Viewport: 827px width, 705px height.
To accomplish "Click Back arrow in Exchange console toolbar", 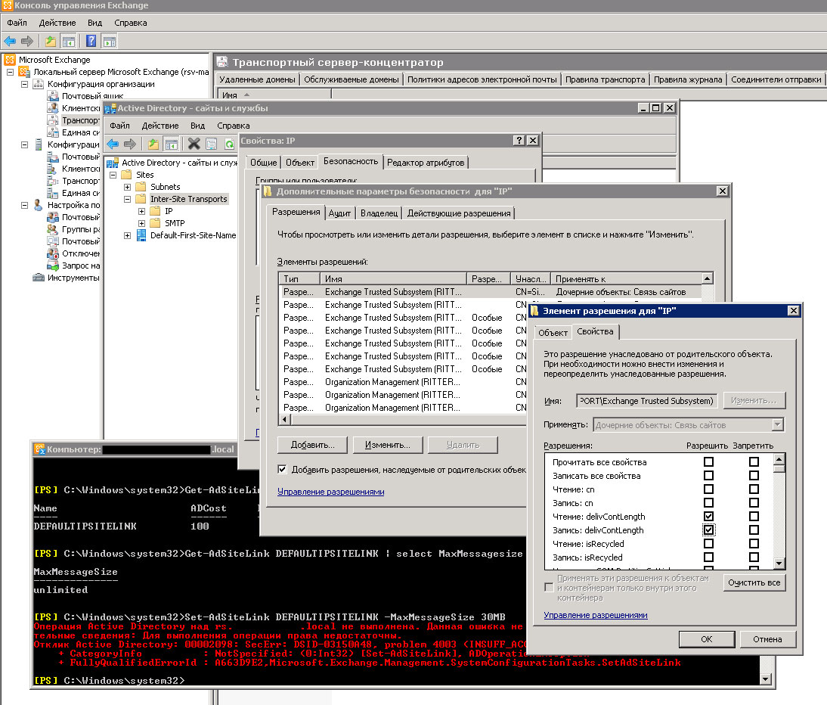I will coord(10,41).
